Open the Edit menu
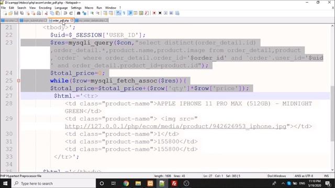Viewport: 335px width, 188px height. (12, 8)
